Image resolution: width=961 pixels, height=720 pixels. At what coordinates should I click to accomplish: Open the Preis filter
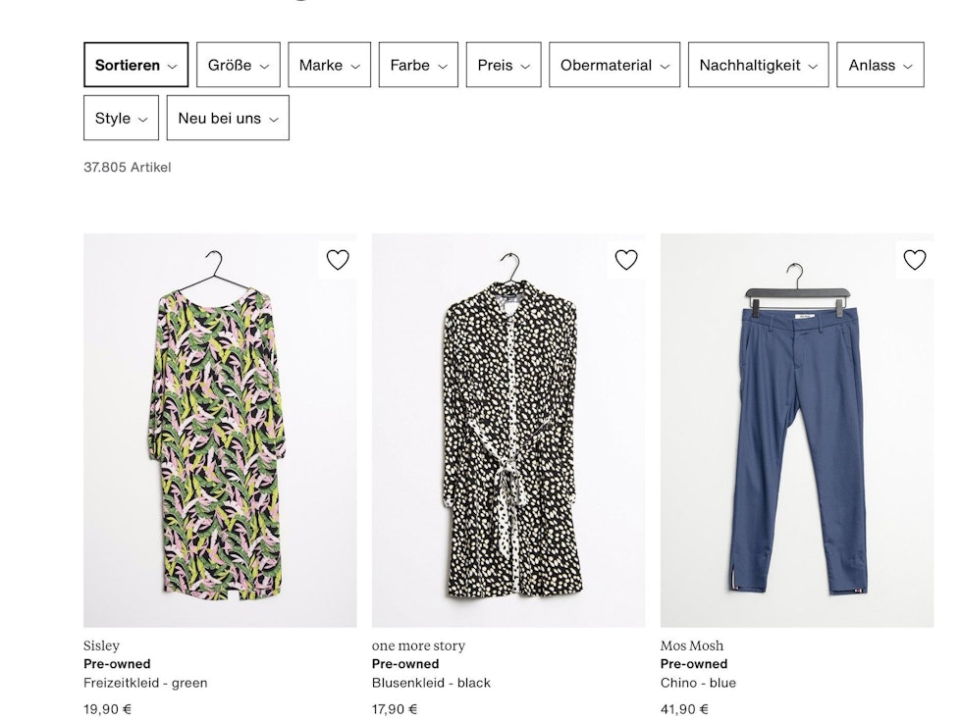tap(504, 65)
